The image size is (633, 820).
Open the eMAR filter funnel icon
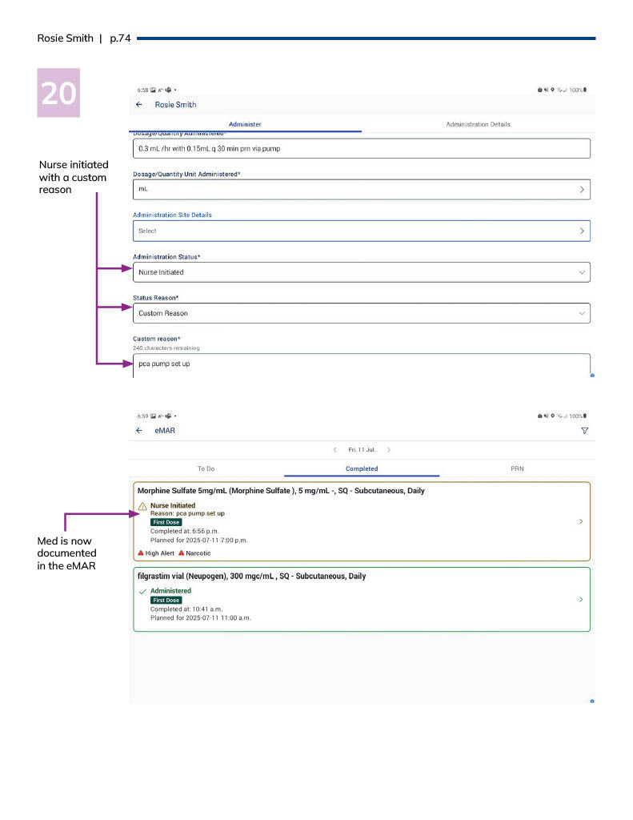(584, 431)
